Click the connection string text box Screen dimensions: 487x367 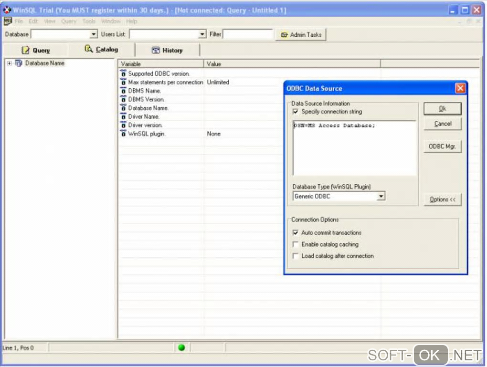354,148
